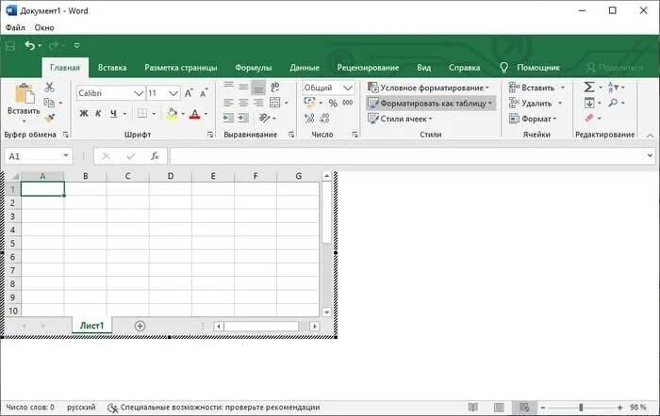Open the Формат cells button

[533, 119]
